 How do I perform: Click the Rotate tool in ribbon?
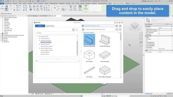tap(38, 10)
